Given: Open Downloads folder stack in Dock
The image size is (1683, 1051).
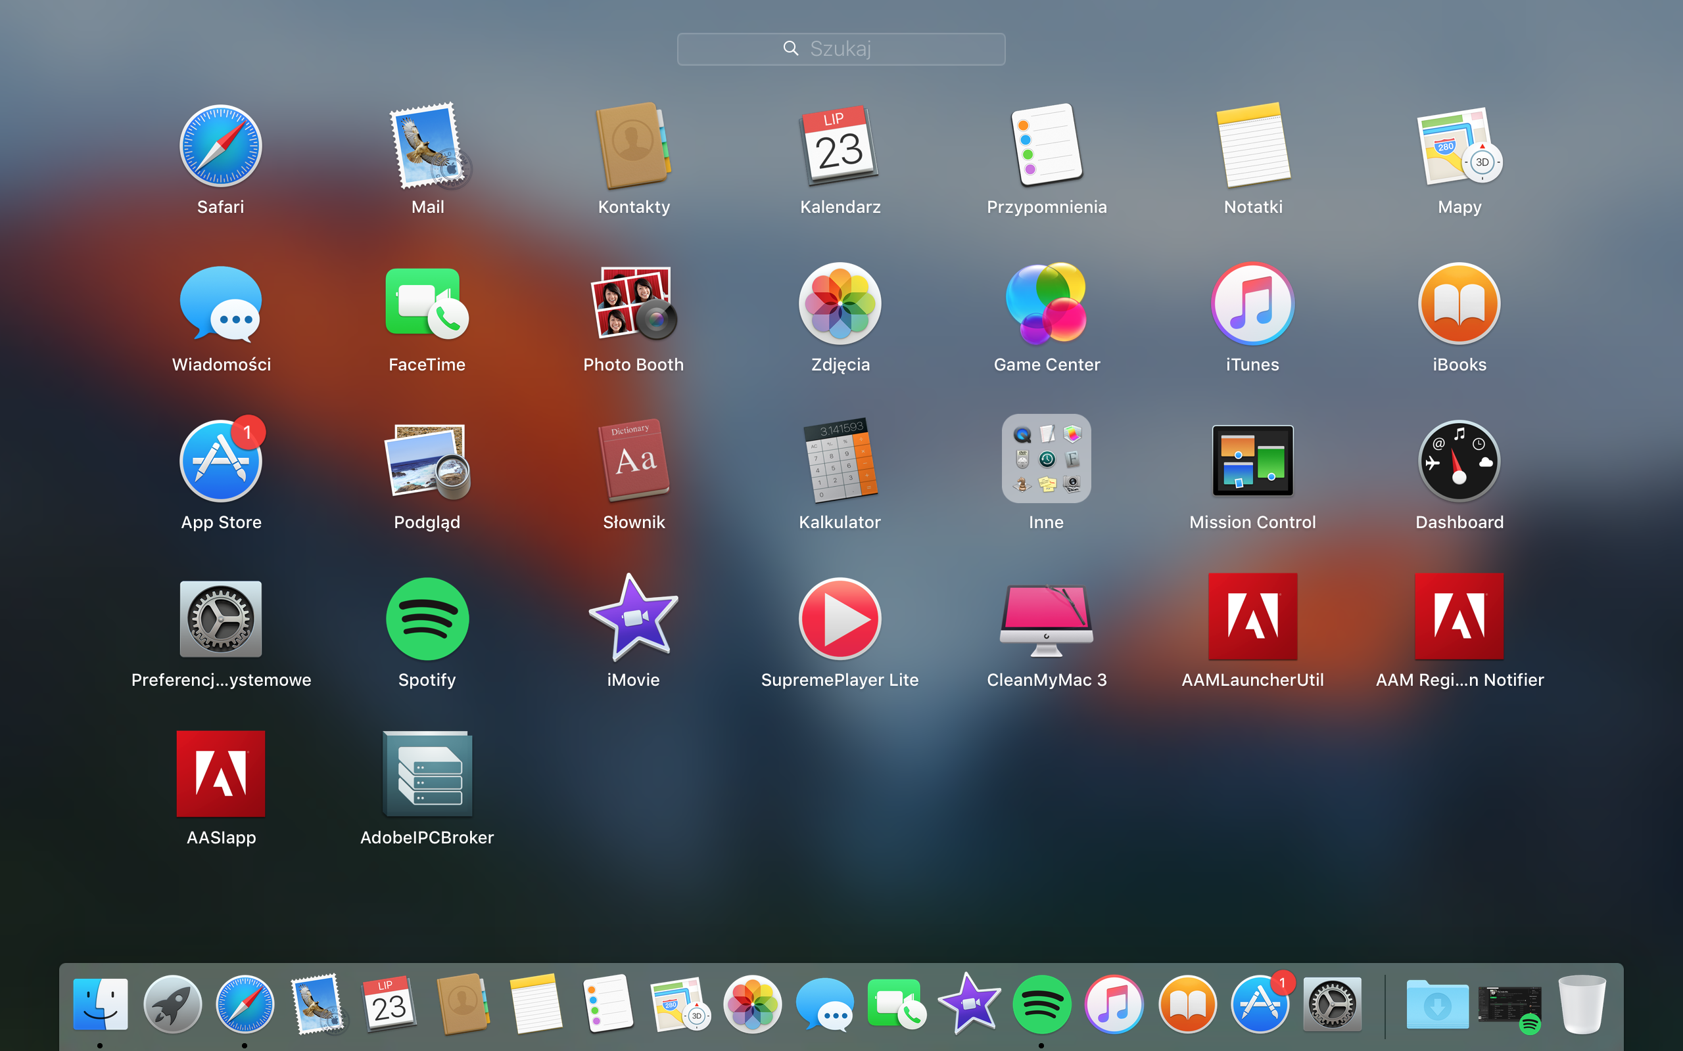Looking at the screenshot, I should tap(1437, 1004).
